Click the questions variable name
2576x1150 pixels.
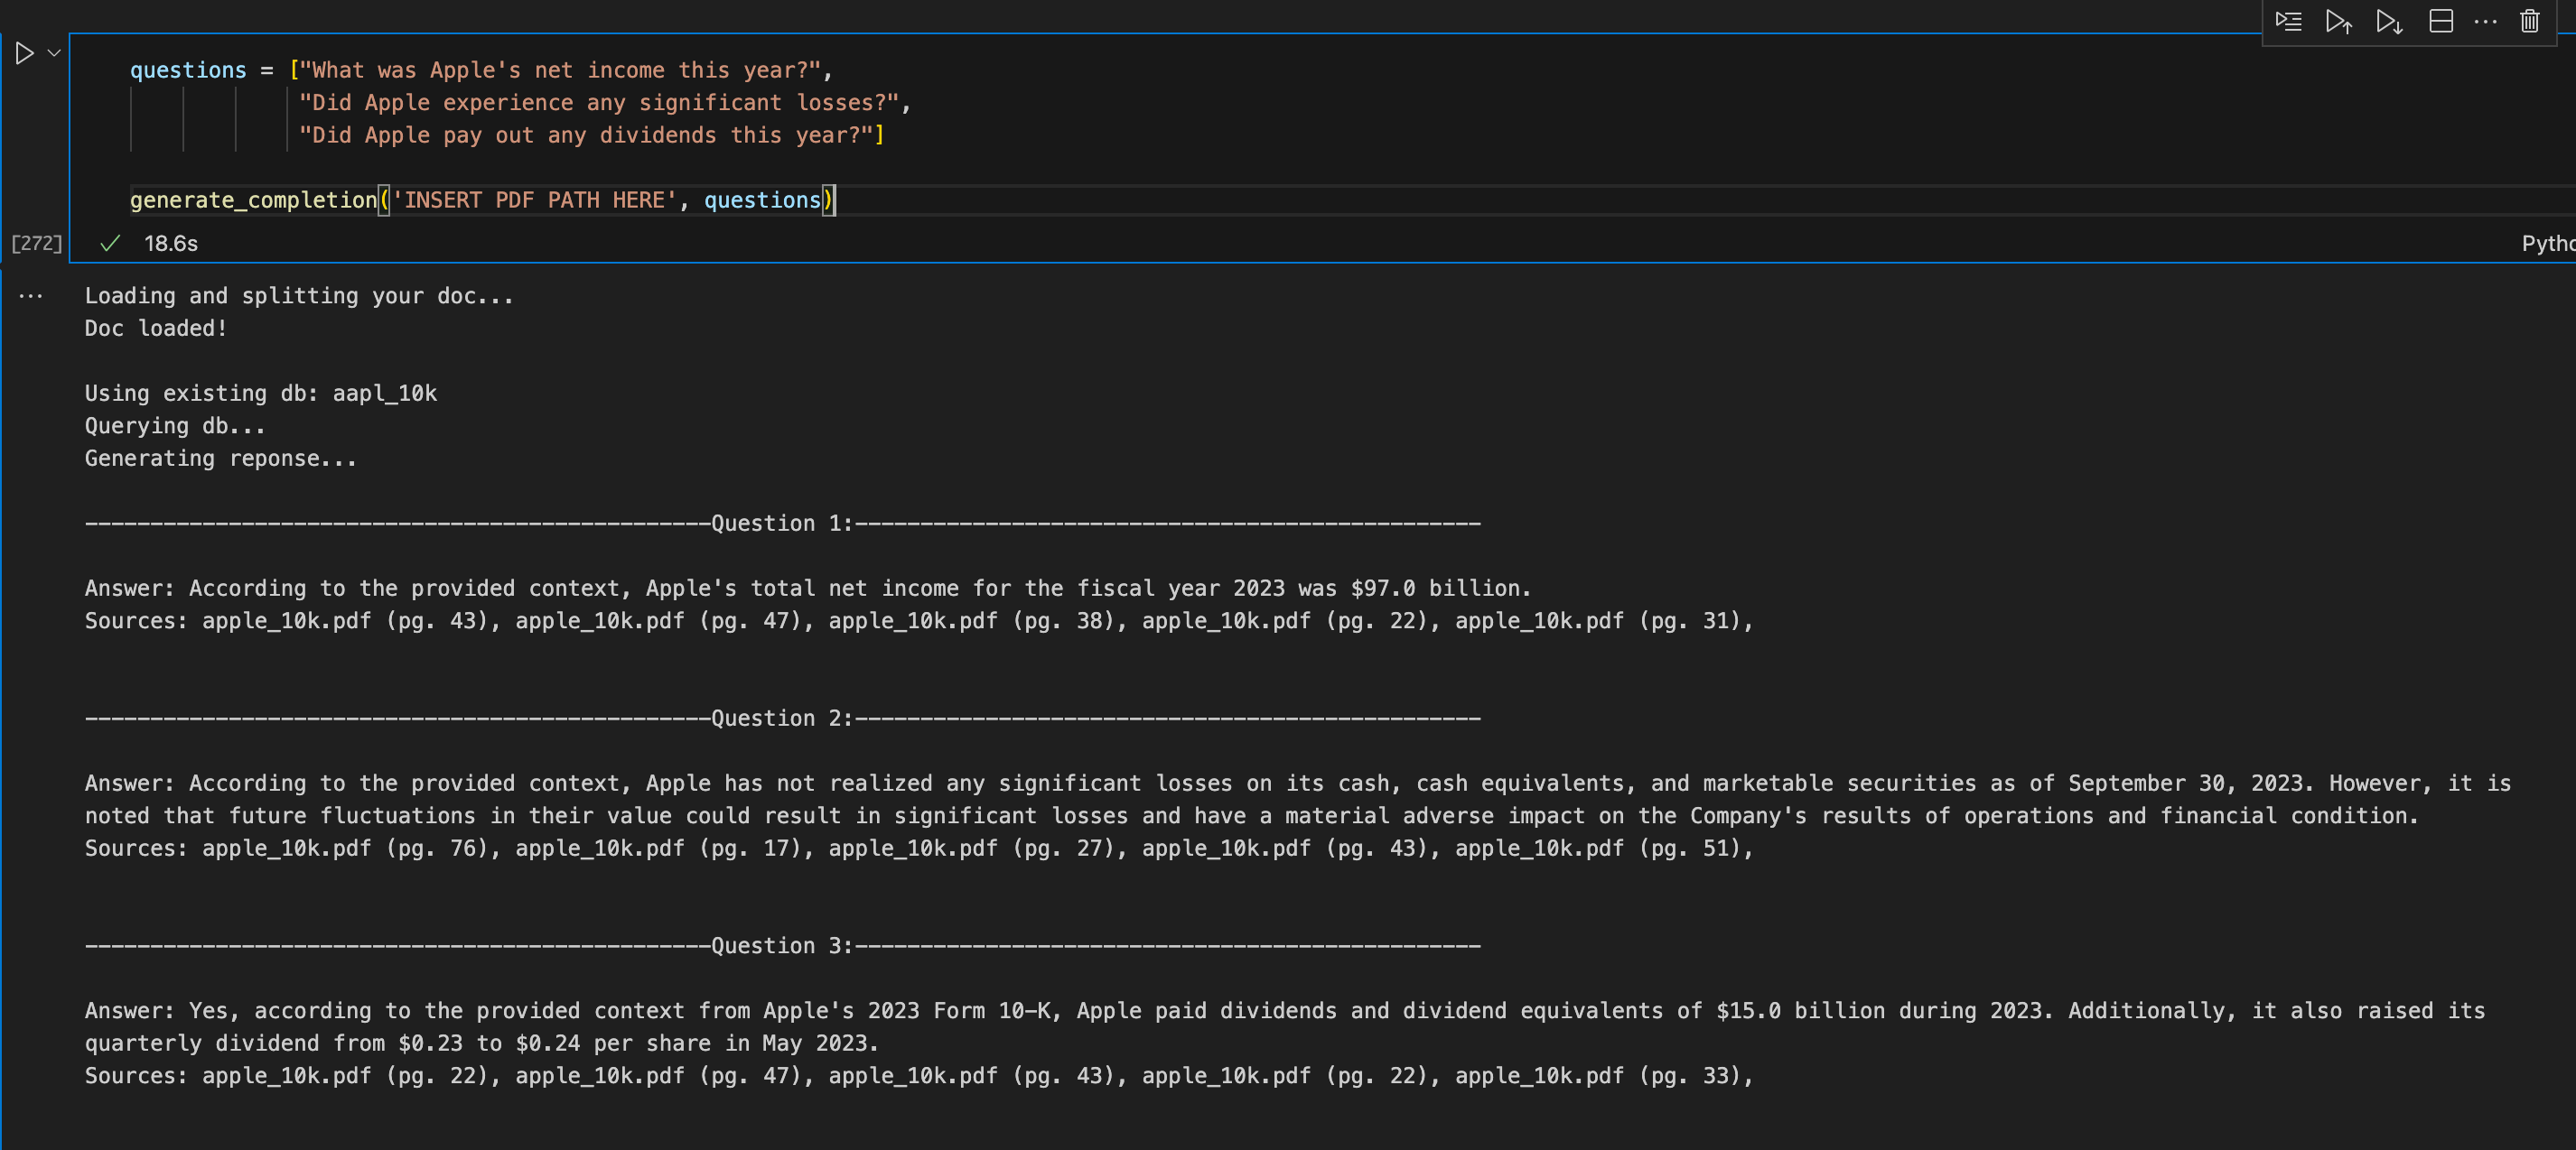tap(187, 70)
